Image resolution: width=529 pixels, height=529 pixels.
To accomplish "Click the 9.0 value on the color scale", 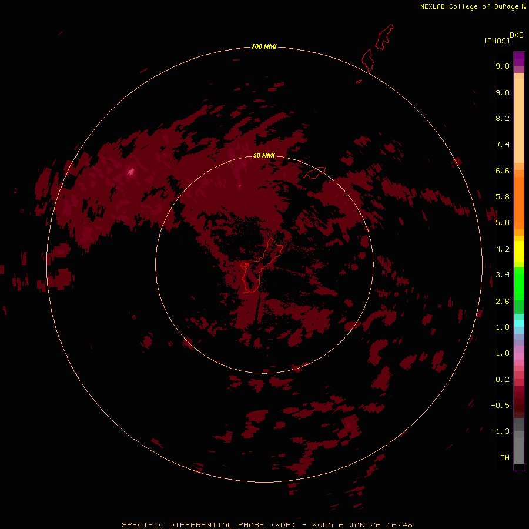I will pyautogui.click(x=503, y=92).
